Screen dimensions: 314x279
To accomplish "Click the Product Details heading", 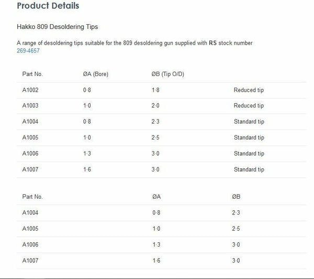I will 48,6.
